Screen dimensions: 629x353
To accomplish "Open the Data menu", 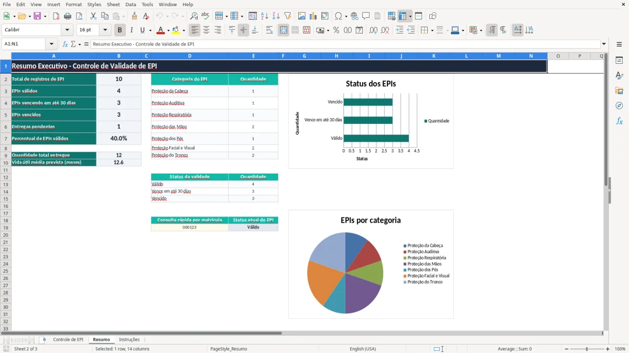I will 131,4.
